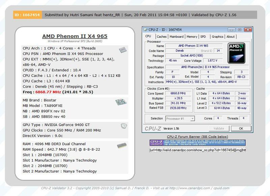Close the CPU-Z window
This screenshot has height=196, width=270.
248,30
